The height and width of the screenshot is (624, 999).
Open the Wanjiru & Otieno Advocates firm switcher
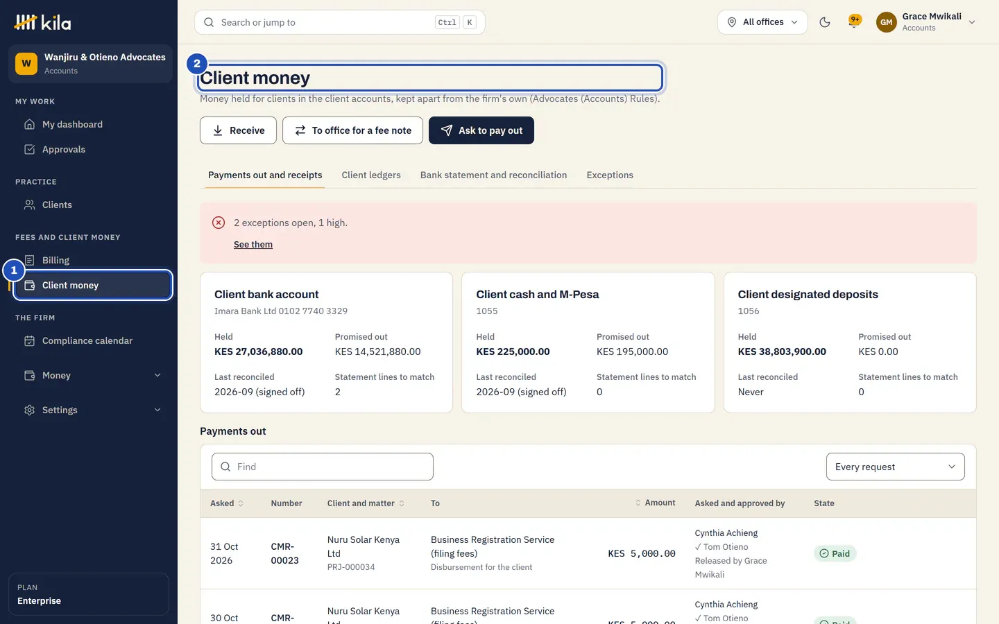coord(90,63)
